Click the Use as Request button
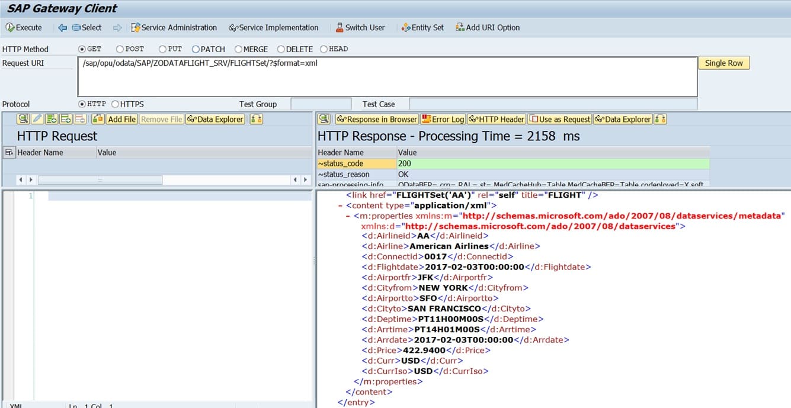Screen dimensions: 791x408 click(x=559, y=119)
